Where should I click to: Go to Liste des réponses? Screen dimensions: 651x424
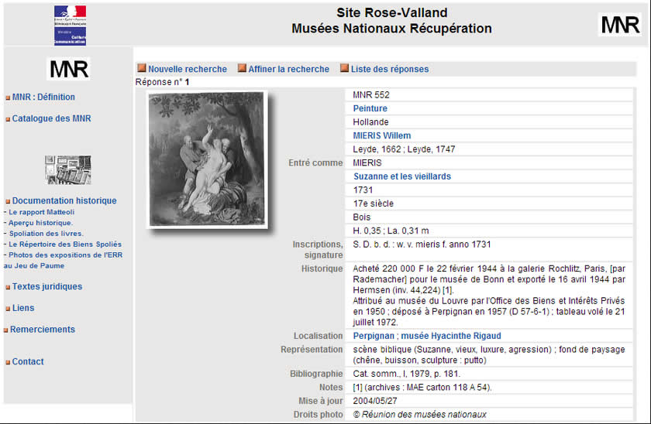(x=390, y=69)
